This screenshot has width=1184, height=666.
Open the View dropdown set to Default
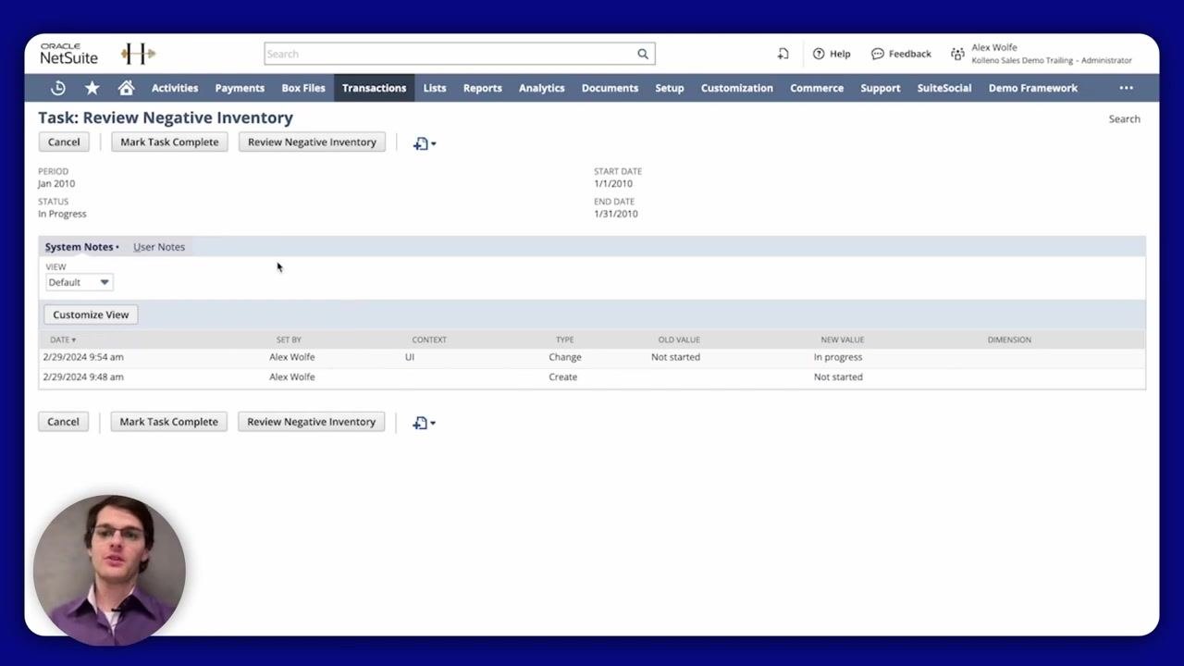pyautogui.click(x=80, y=282)
